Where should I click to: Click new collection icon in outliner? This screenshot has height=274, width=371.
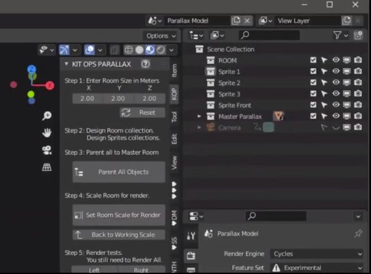pyautogui.click(x=358, y=36)
